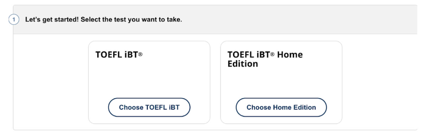Click the 'Let's get started!' header text
Image resolution: width=434 pixels, height=135 pixels.
click(x=52, y=19)
